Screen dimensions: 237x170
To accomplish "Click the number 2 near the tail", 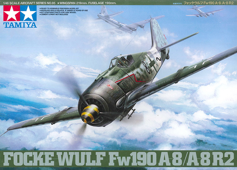I will (158, 59).
